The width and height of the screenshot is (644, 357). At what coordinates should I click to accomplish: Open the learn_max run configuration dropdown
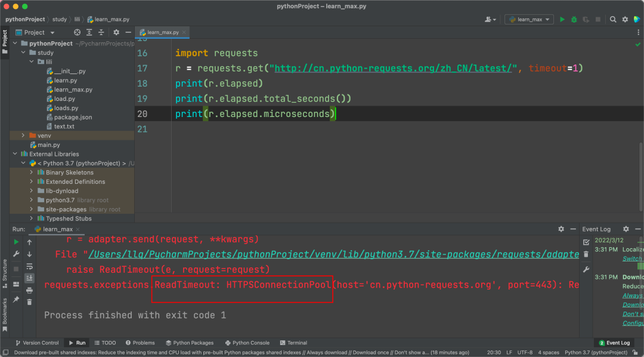pos(529,20)
